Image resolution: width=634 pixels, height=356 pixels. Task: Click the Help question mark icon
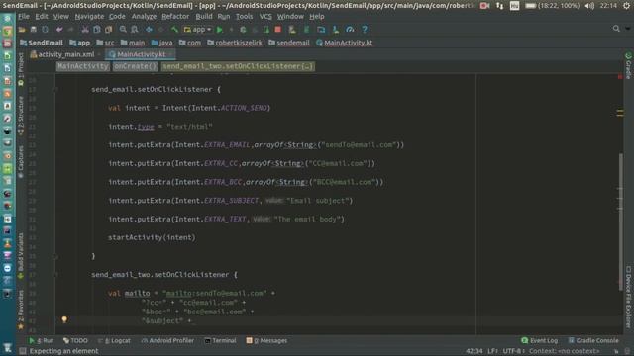[x=365, y=30]
